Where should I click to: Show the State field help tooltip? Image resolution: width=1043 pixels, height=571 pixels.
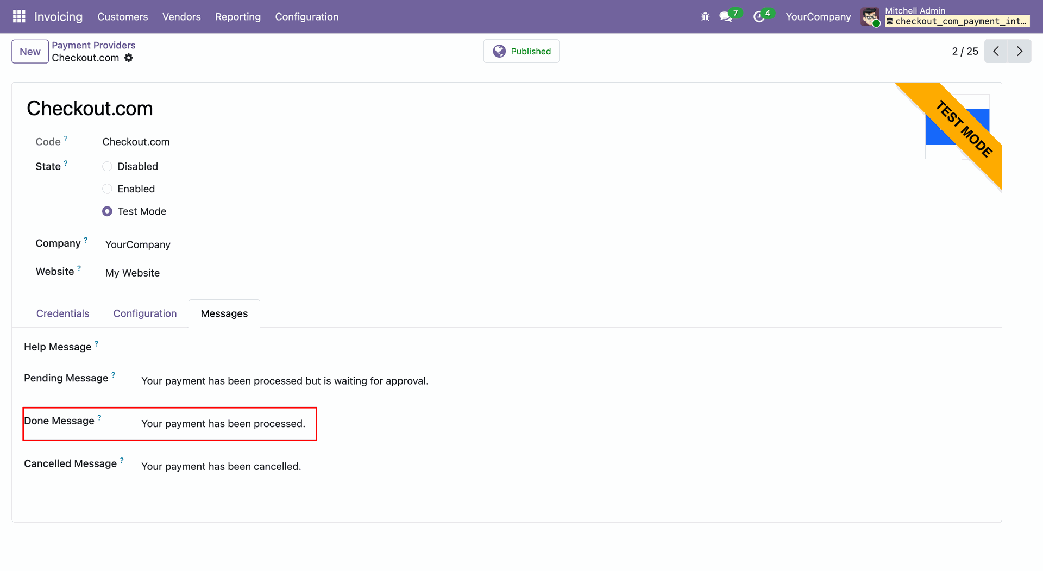(66, 163)
